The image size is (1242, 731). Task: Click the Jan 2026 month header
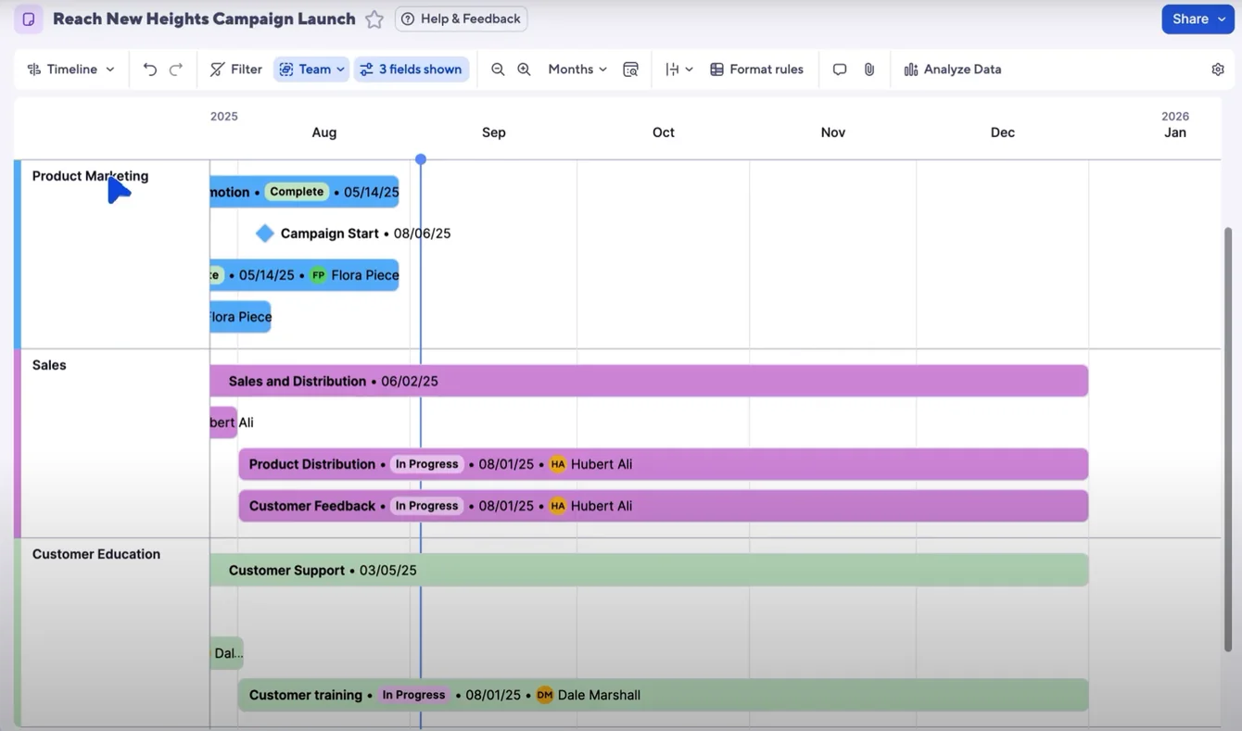click(1175, 132)
